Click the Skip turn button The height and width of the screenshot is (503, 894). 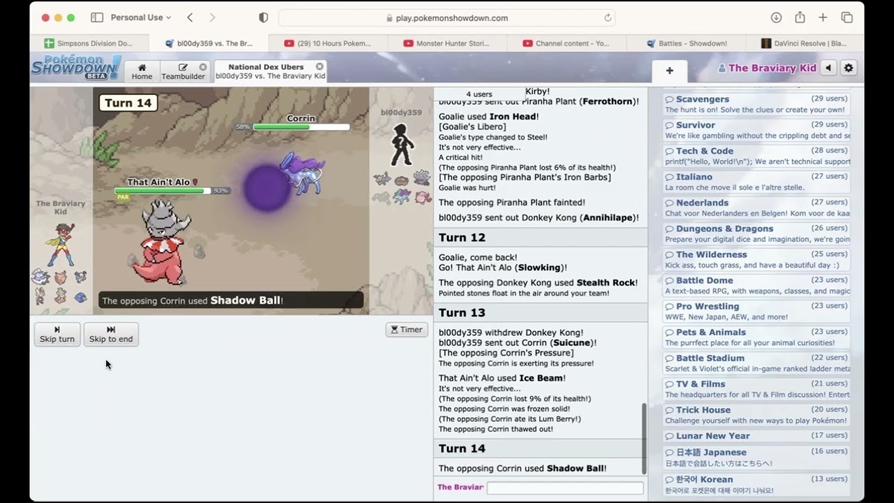coord(57,334)
